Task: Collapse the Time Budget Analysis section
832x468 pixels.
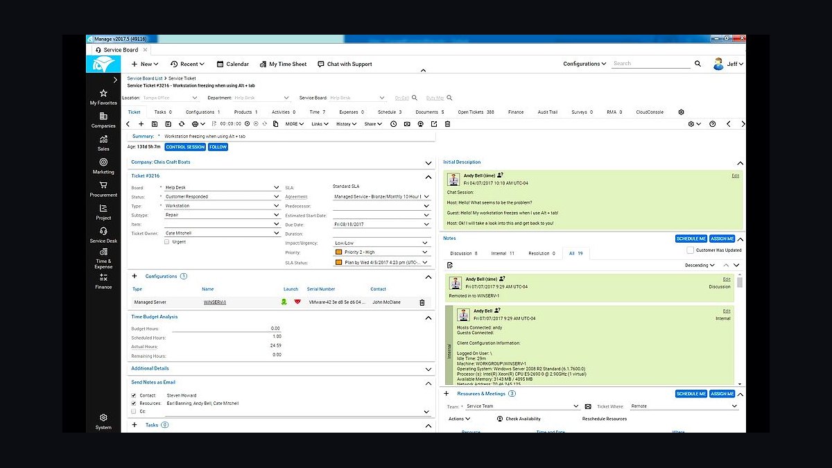Action: (x=428, y=317)
